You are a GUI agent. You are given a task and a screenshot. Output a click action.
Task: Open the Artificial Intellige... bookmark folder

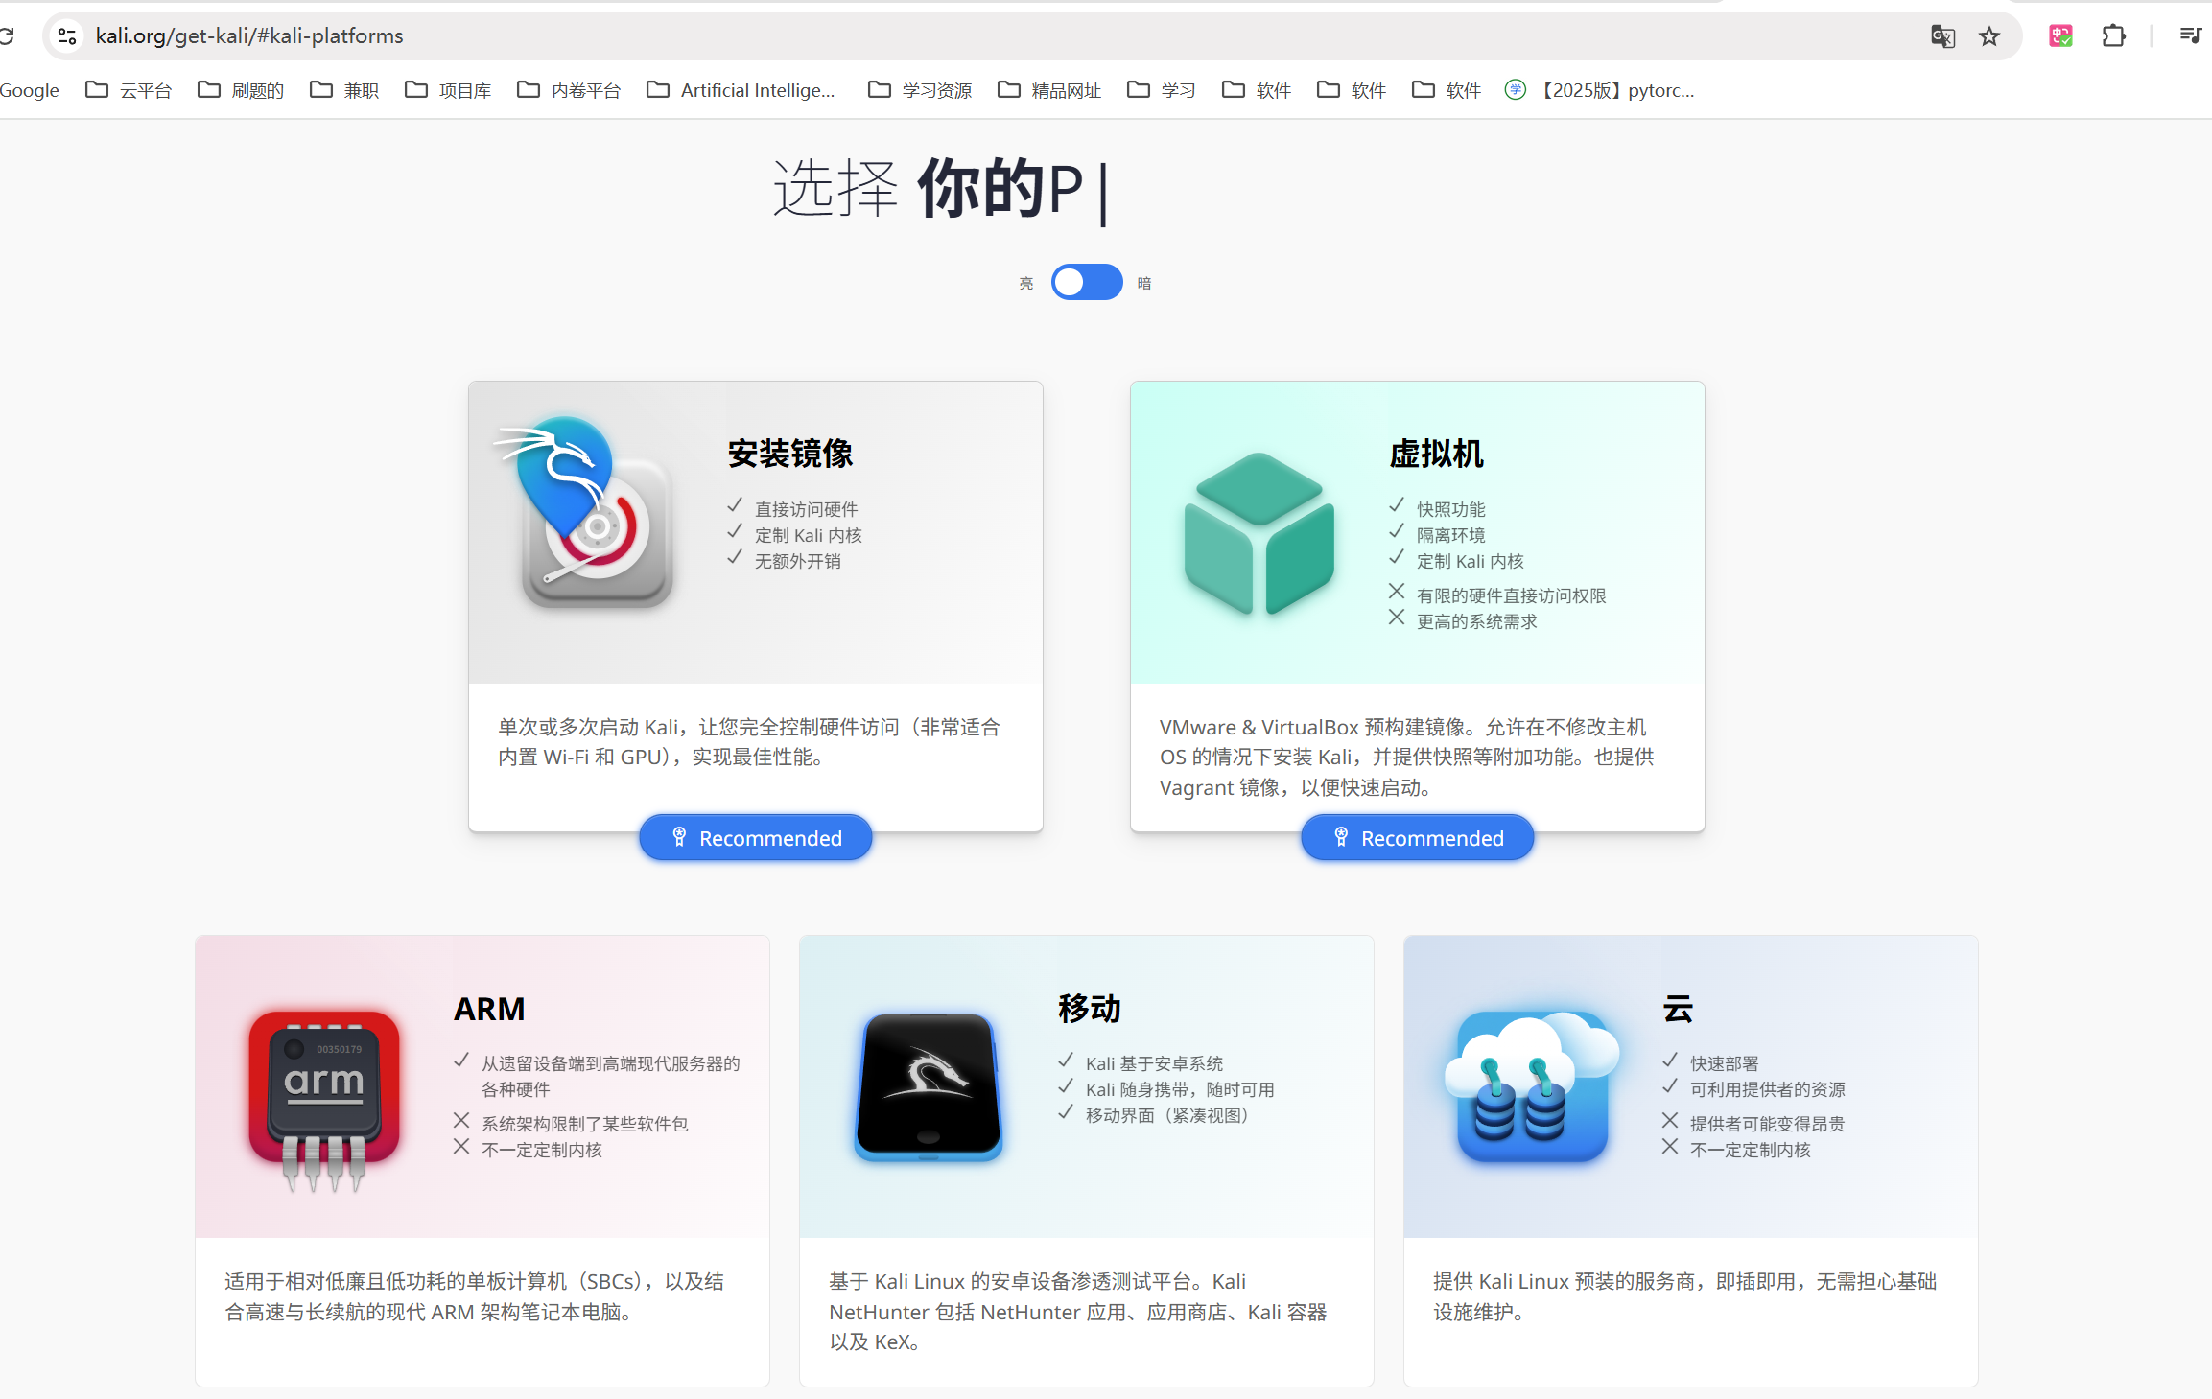point(741,90)
